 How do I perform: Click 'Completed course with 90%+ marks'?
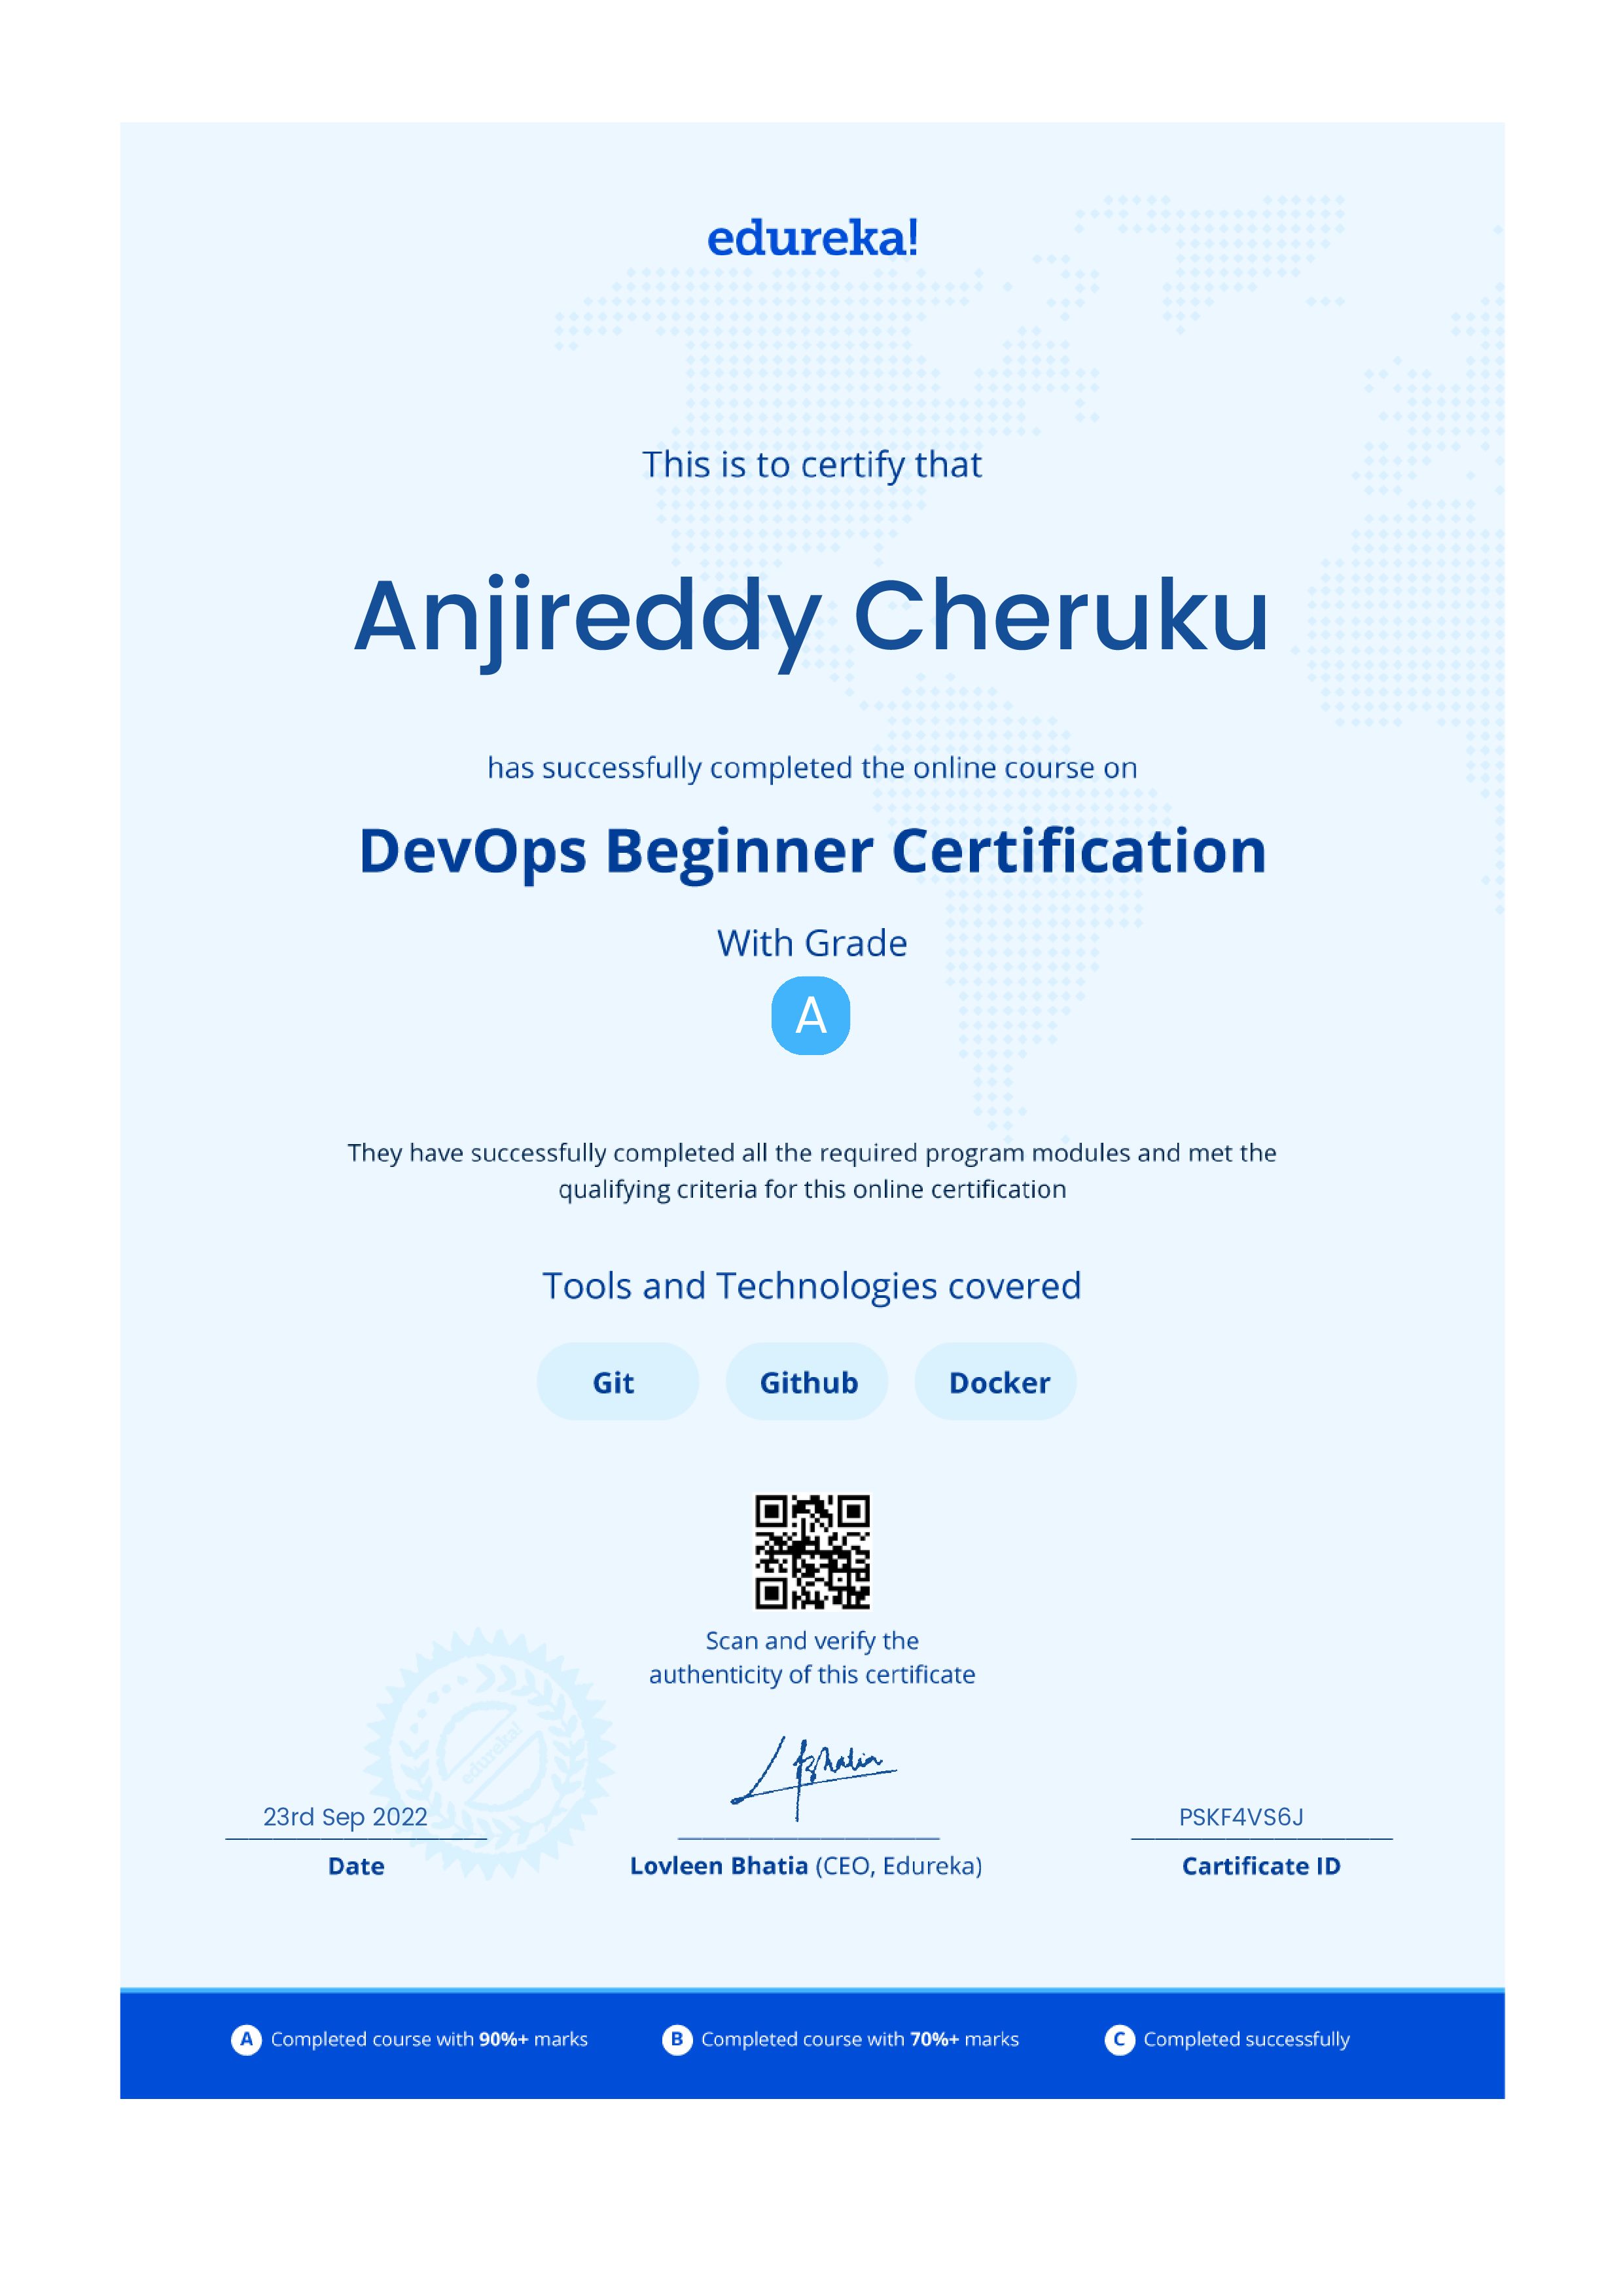(429, 2039)
